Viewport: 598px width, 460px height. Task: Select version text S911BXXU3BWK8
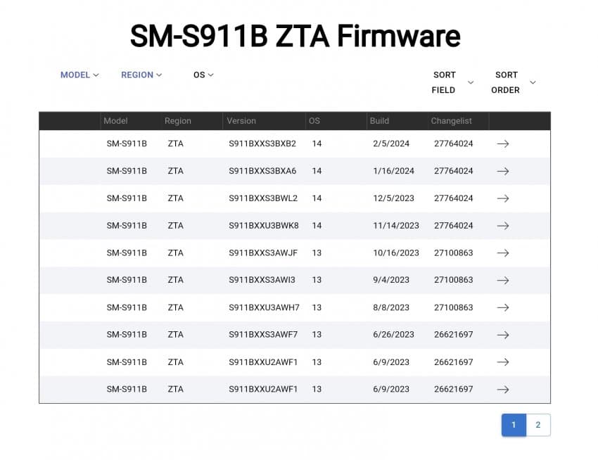point(264,226)
